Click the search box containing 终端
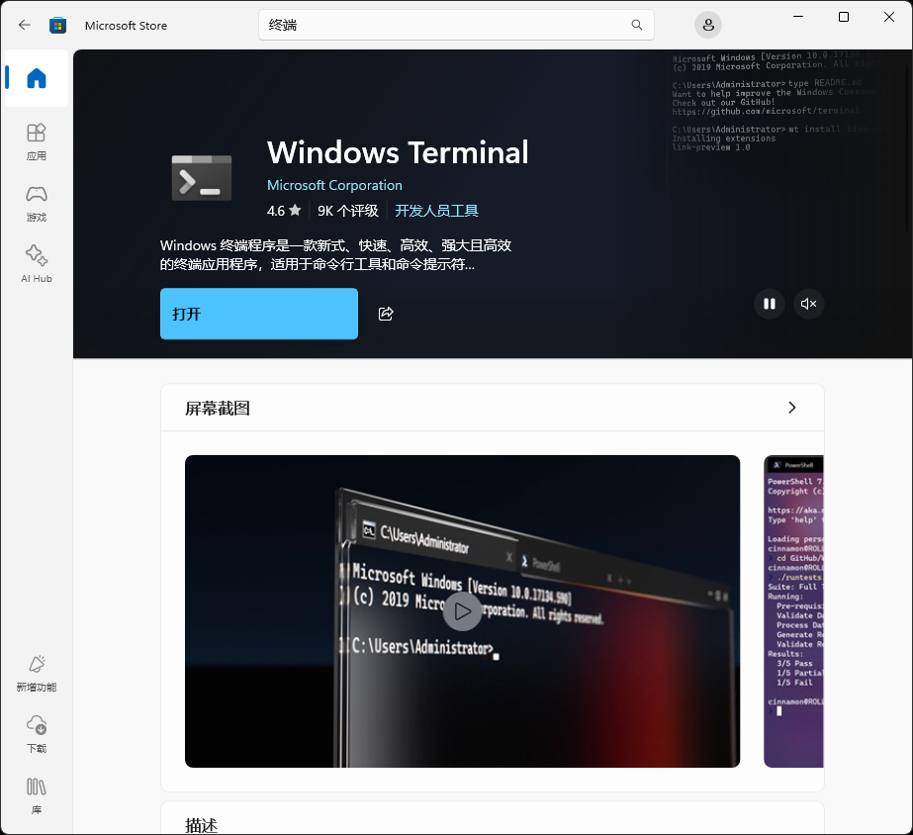Image resolution: width=913 pixels, height=835 pixels. click(x=445, y=25)
